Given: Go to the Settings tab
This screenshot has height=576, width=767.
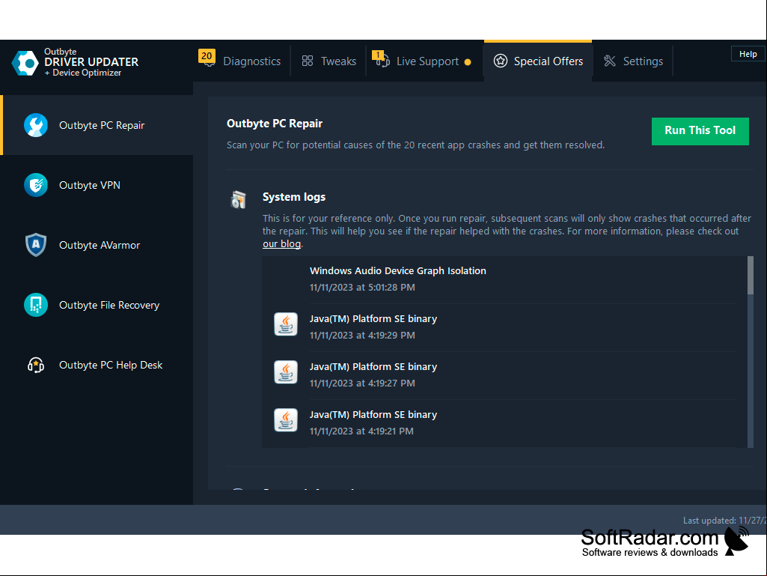Looking at the screenshot, I should 633,61.
